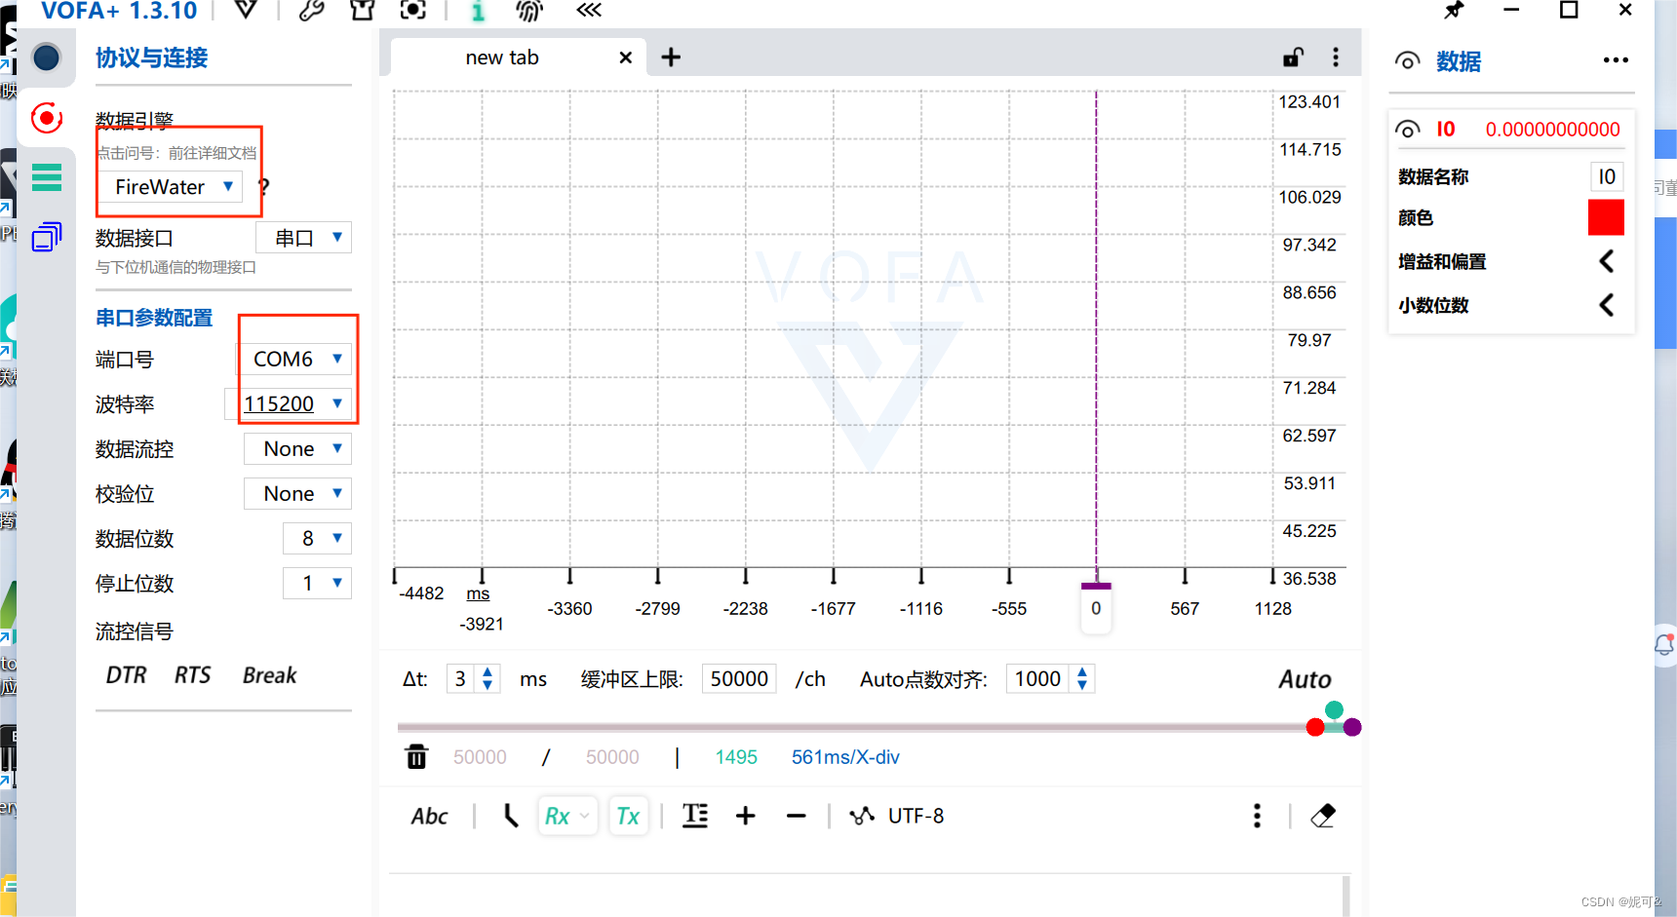Switch to the new tab

(x=502, y=57)
